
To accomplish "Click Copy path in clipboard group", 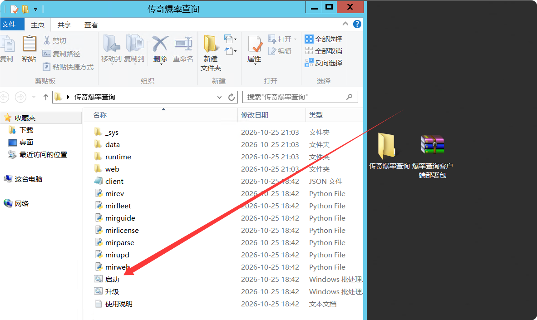I will click(x=61, y=54).
